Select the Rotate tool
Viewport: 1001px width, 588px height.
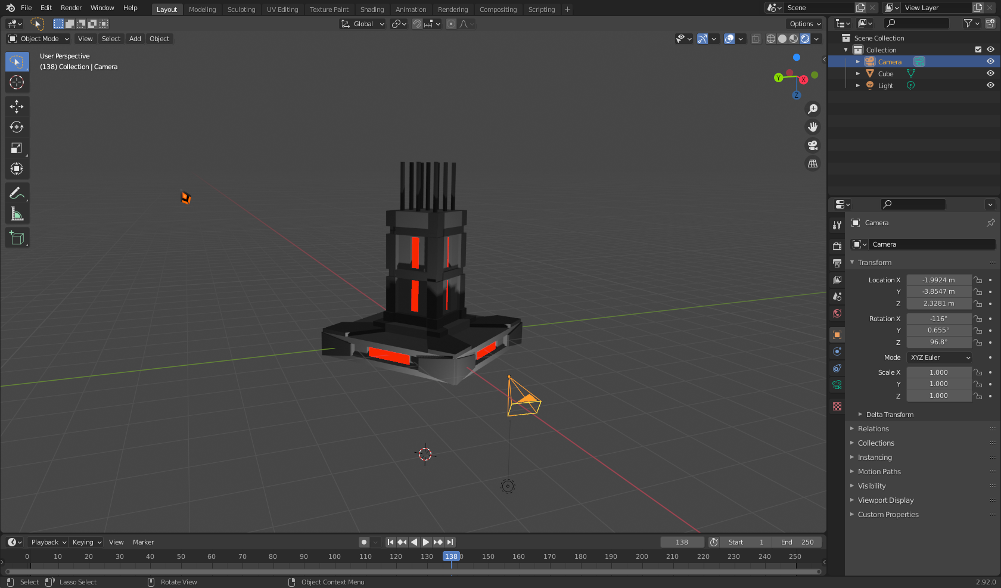[17, 127]
